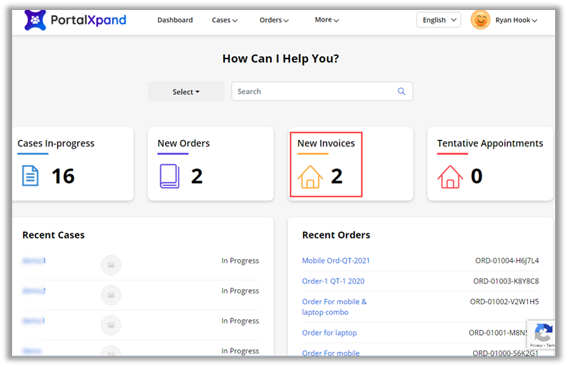Open the Order-1 QT-1 2020 link
Viewport: 568px width, 367px height.
pyautogui.click(x=333, y=281)
